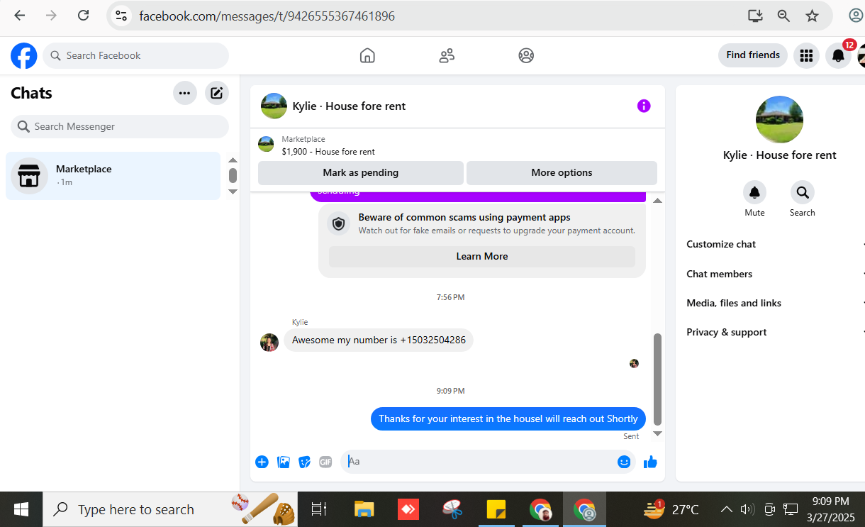This screenshot has height=527, width=865.
Task: Show hidden system tray icons chevron
Action: pos(727,509)
